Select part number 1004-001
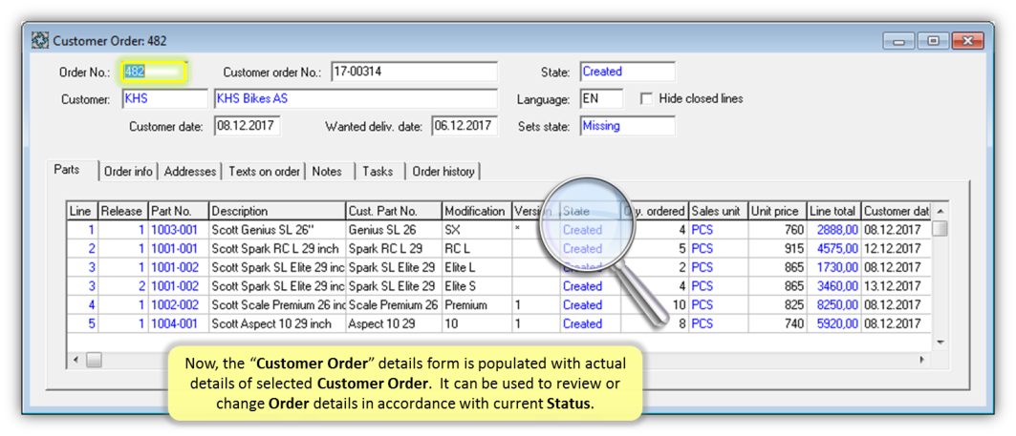This screenshot has width=1016, height=436. coord(179,323)
